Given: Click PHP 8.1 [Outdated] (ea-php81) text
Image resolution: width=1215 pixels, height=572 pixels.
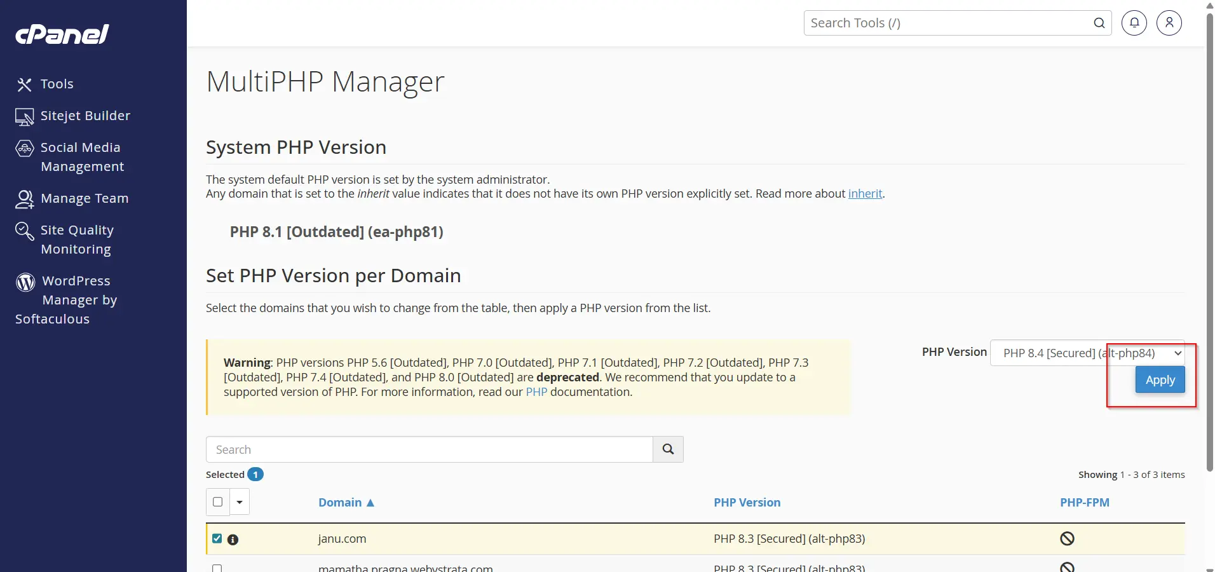Looking at the screenshot, I should point(337,232).
